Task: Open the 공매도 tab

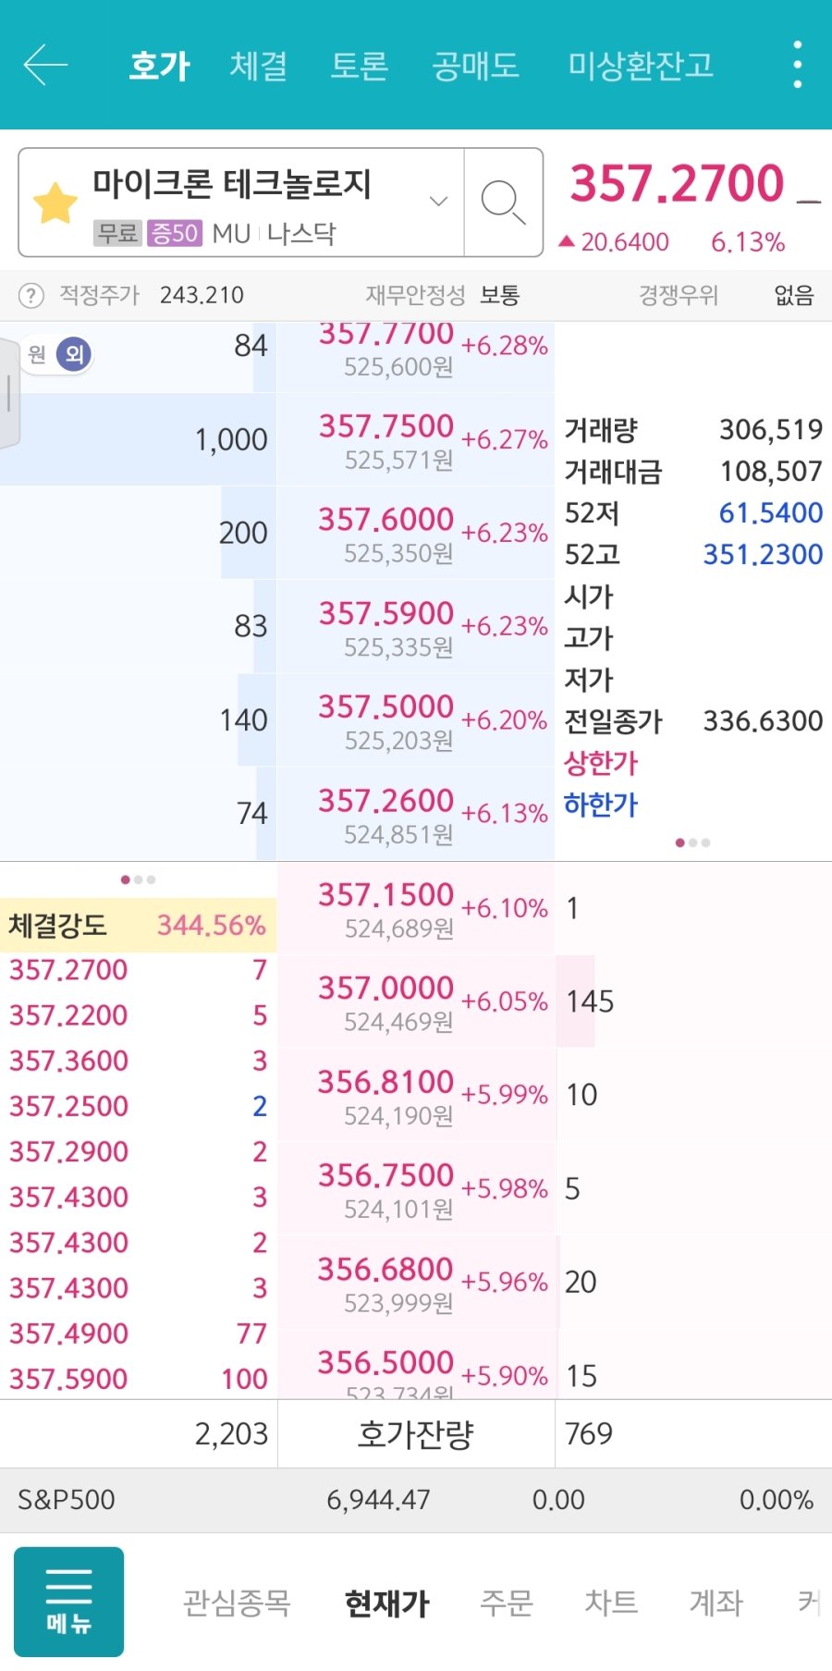Action: tap(475, 66)
